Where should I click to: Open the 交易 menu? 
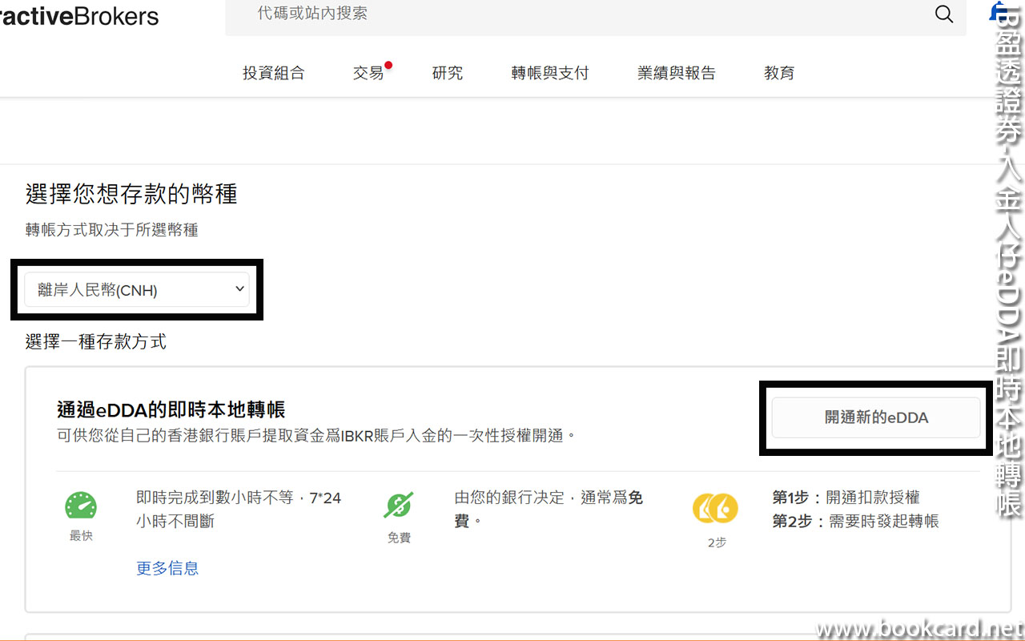click(368, 73)
